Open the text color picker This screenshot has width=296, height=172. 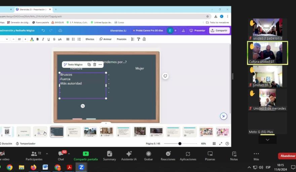coord(32,39)
